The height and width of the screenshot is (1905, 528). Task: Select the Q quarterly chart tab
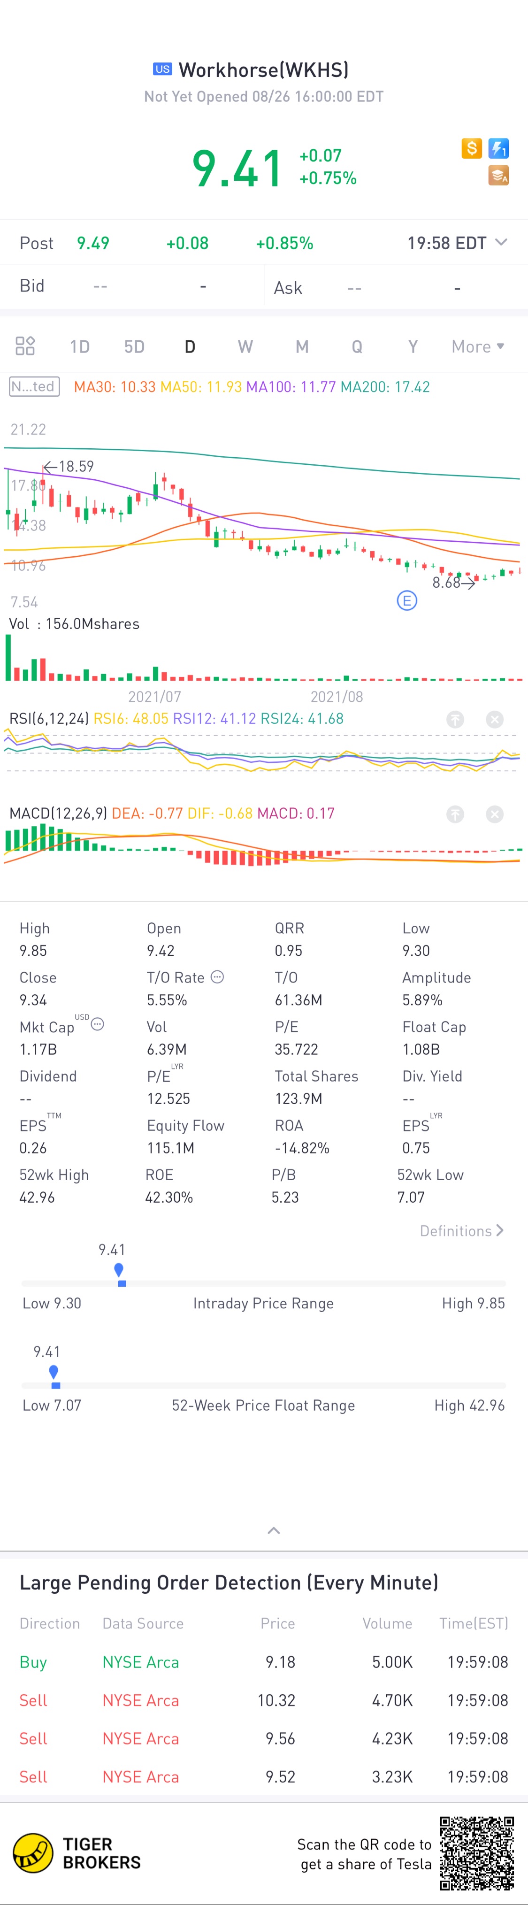click(357, 347)
